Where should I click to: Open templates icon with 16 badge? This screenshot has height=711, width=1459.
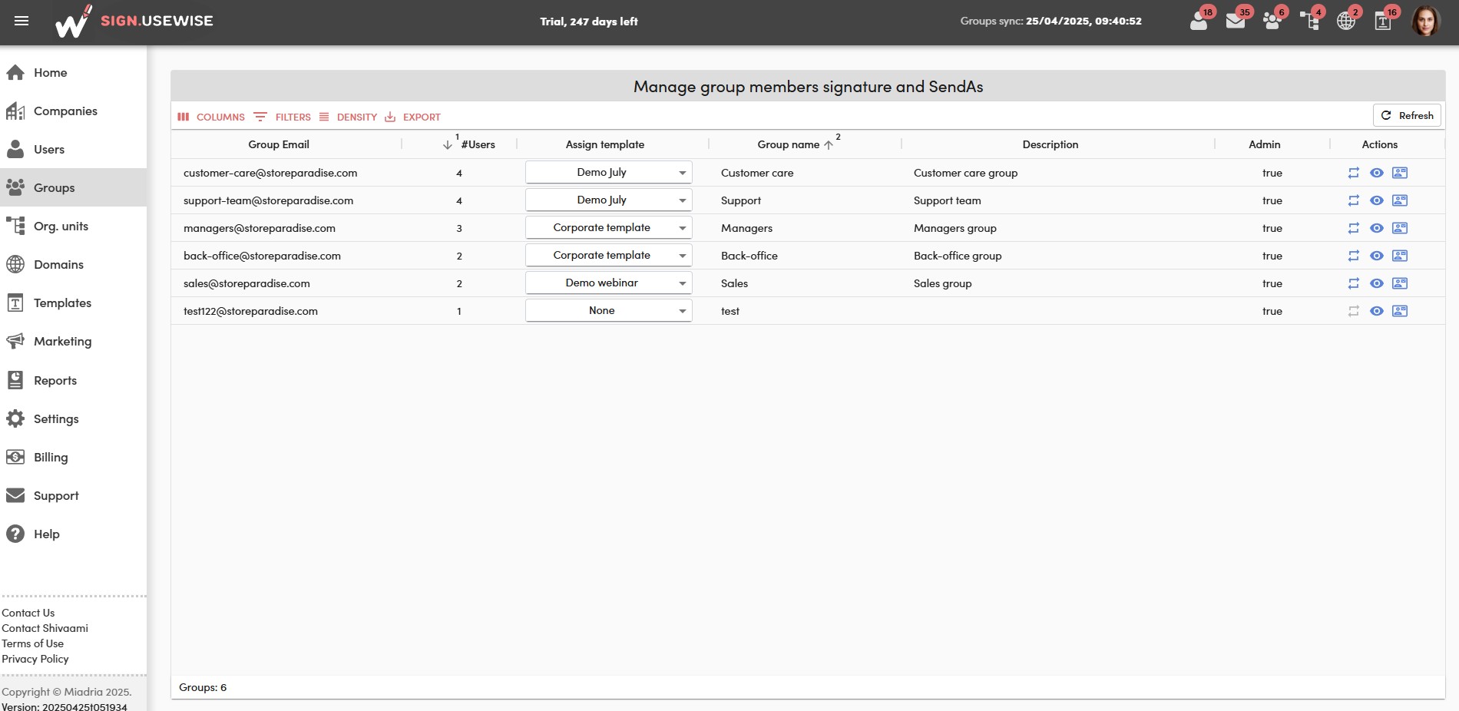click(1384, 21)
